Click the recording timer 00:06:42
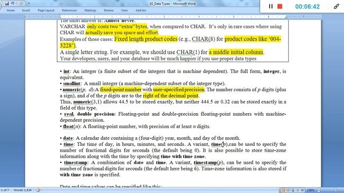The width and height of the screenshot is (344, 193). pos(307,6)
